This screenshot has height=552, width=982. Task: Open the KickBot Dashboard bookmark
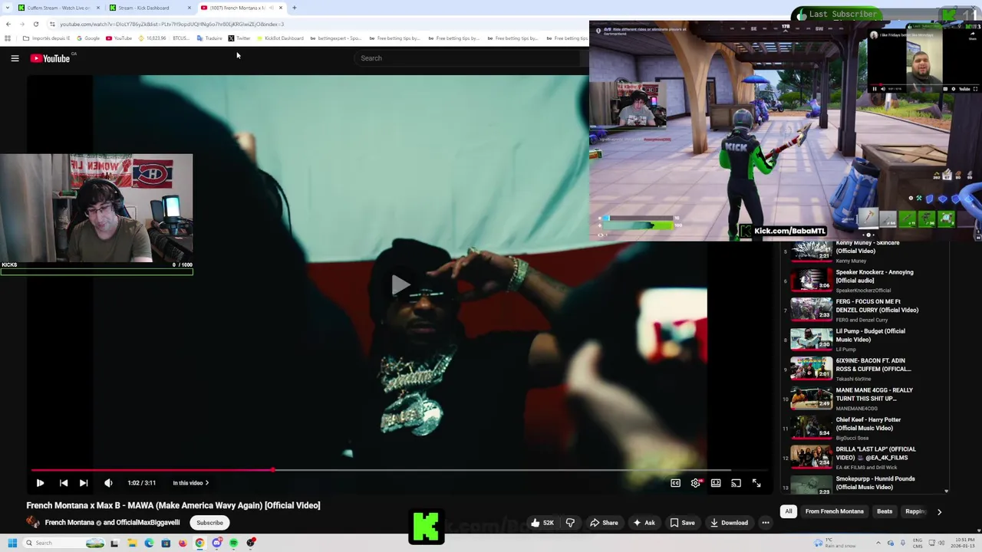coord(280,38)
